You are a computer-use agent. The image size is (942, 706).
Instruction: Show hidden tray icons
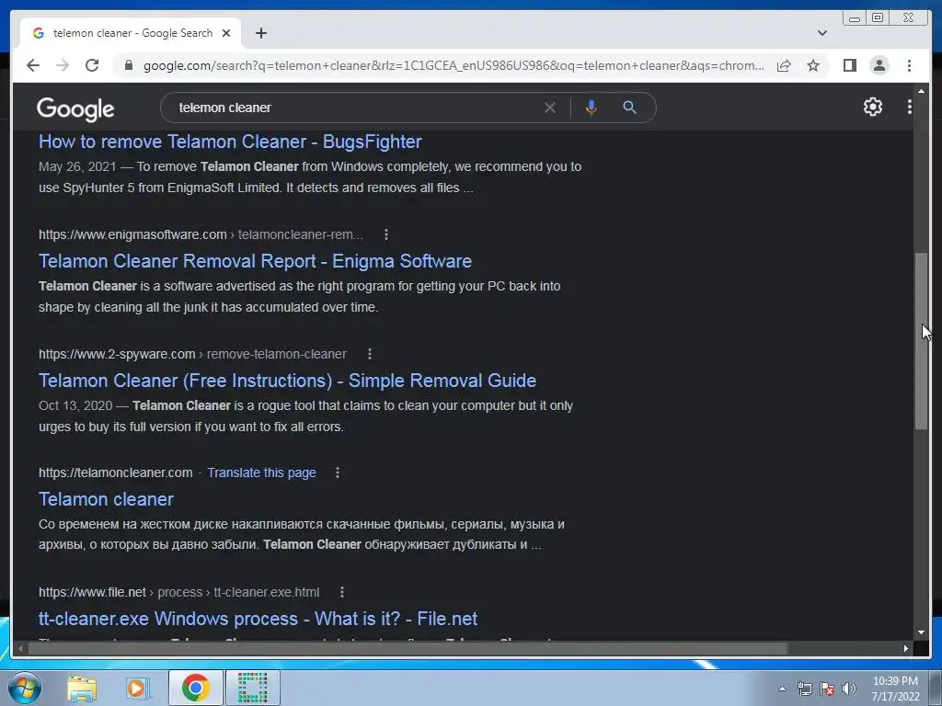782,689
